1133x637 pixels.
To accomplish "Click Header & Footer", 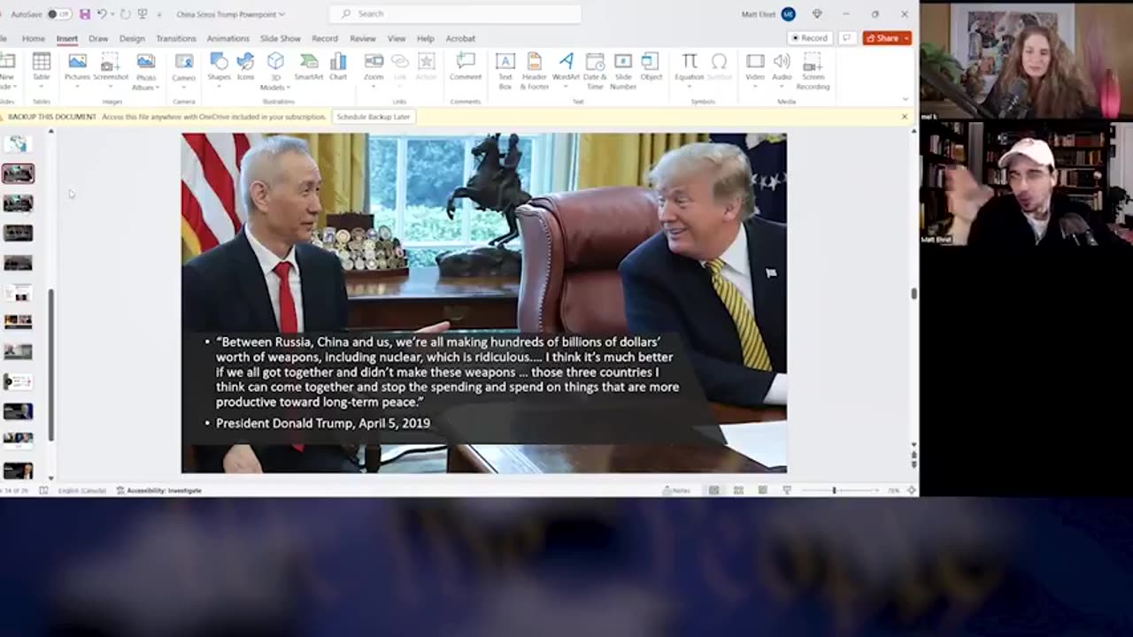I will [535, 71].
